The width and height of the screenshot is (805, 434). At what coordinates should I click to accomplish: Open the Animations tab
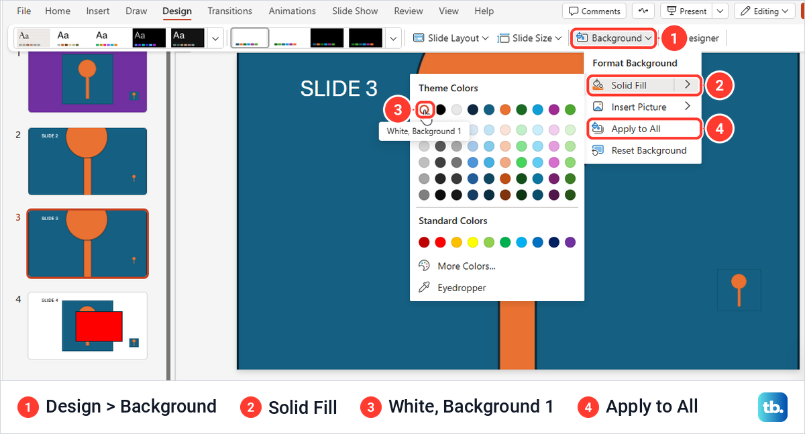pyautogui.click(x=292, y=11)
